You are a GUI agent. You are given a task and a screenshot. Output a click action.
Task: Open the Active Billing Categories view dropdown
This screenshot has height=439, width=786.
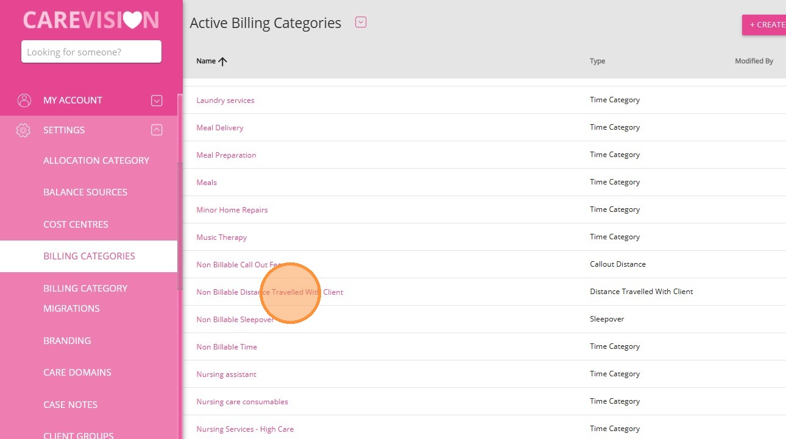(x=361, y=23)
